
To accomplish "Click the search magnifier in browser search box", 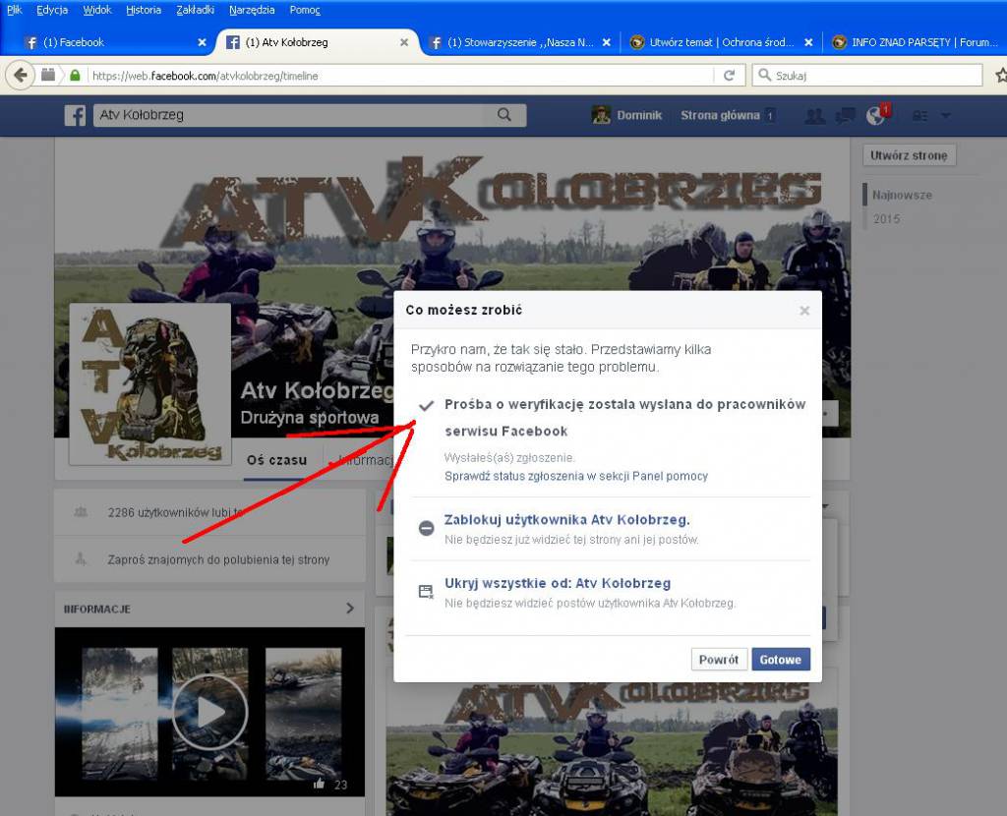I will point(764,75).
